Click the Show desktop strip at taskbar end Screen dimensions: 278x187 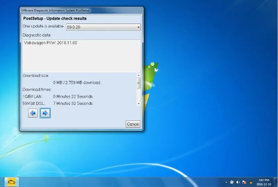[x=276, y=182]
